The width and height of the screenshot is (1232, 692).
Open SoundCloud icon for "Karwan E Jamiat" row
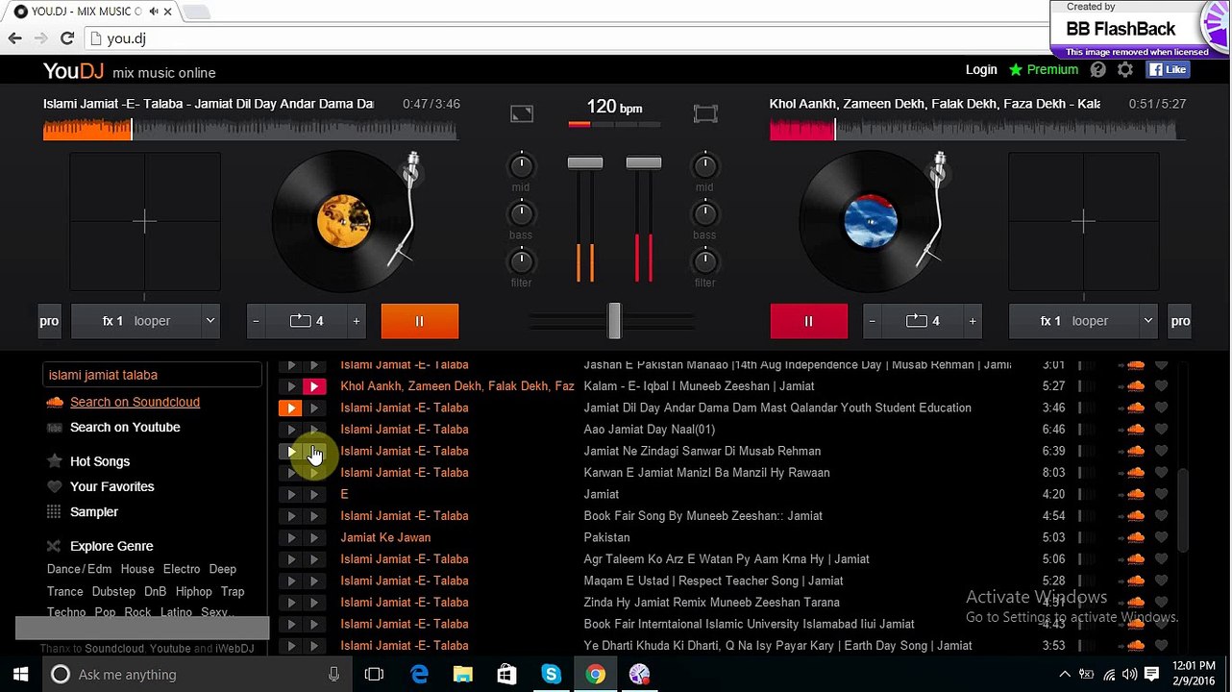point(1136,473)
